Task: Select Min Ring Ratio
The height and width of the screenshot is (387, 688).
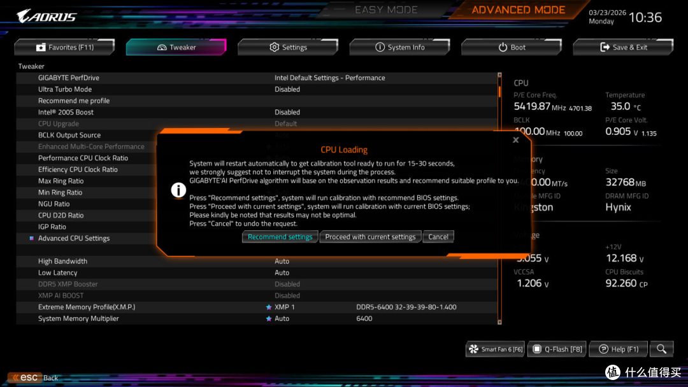Action: 60,192
